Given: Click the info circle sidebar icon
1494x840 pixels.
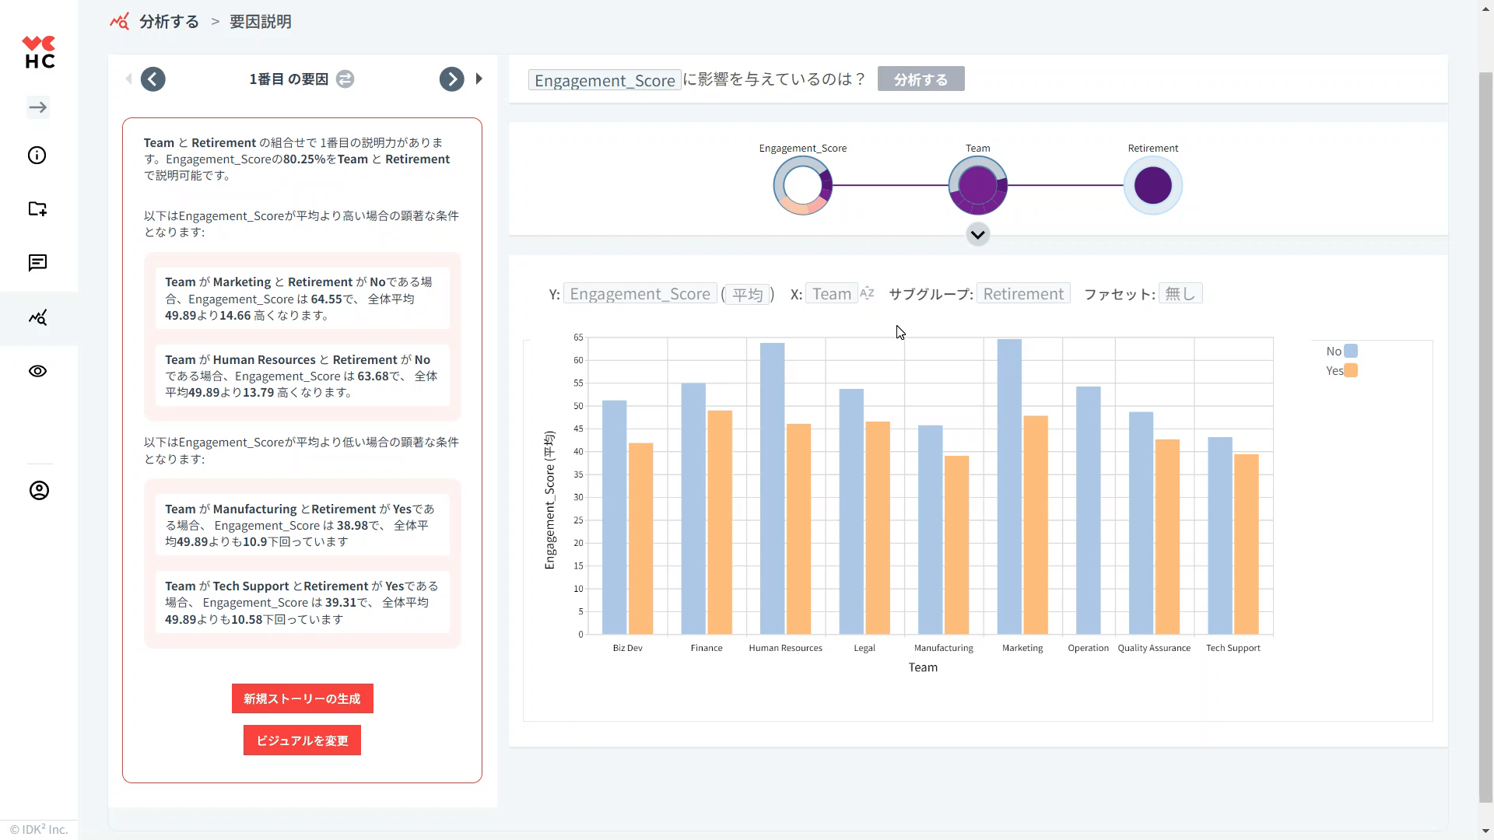Looking at the screenshot, I should [x=37, y=156].
